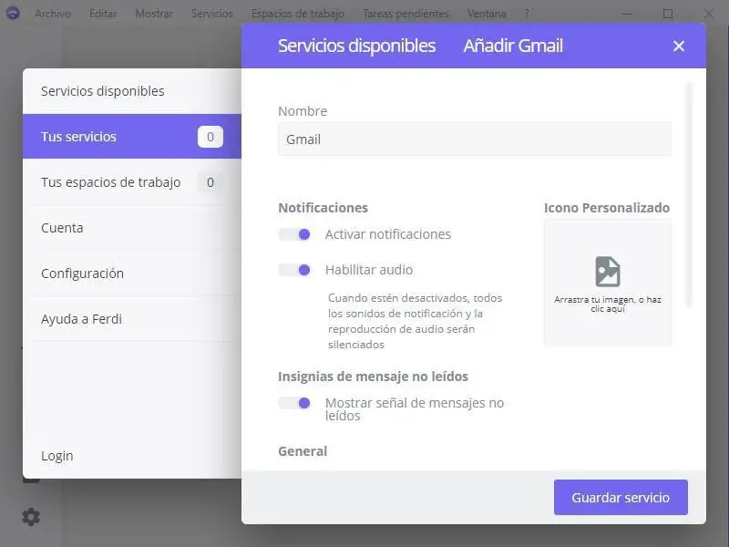The width and height of the screenshot is (729, 547).
Task: Open Ayuda a Ferdi section
Action: pos(132,318)
